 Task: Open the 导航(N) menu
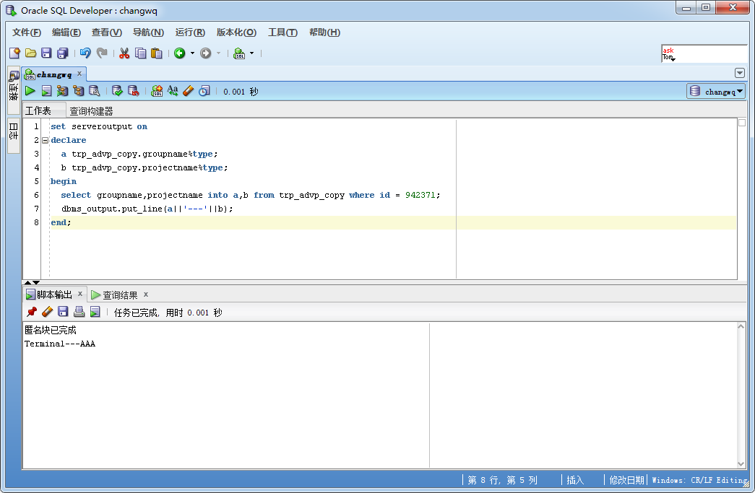pyautogui.click(x=148, y=32)
